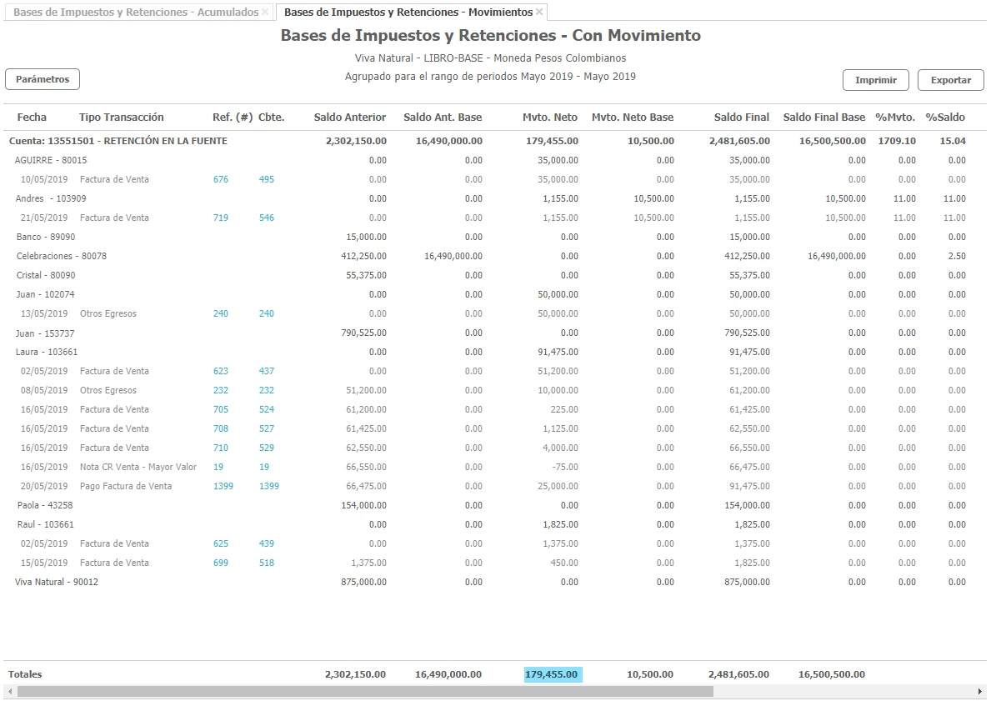Image resolution: width=991 pixels, height=701 pixels.
Task: Select the Laura - 103661 row
Action: pyautogui.click(x=46, y=352)
